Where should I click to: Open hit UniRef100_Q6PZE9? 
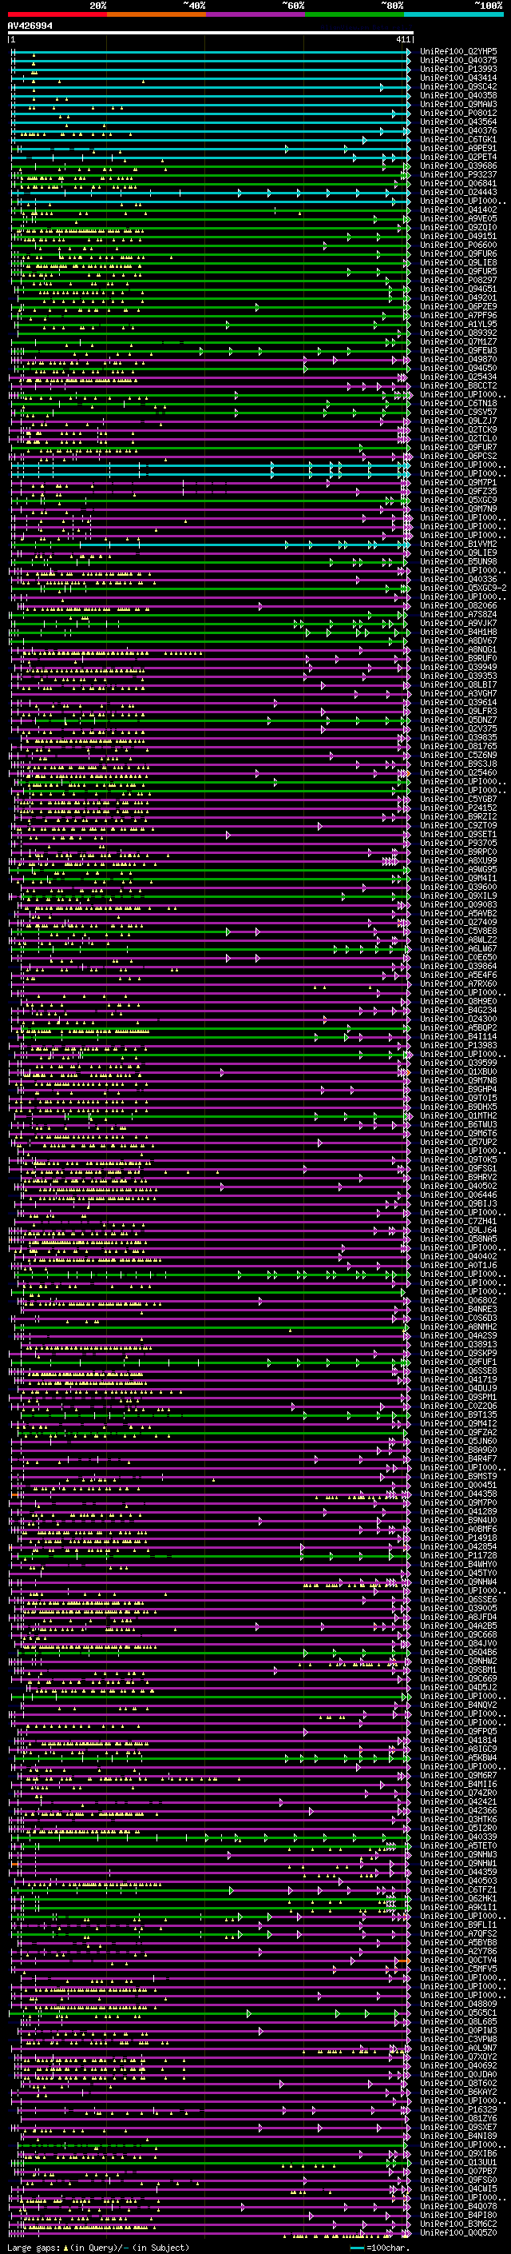[458, 306]
